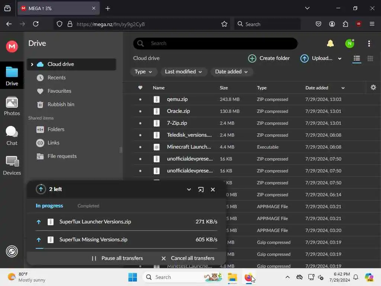Open Windows Start menu
The width and height of the screenshot is (381, 286).
pyautogui.click(x=132, y=277)
